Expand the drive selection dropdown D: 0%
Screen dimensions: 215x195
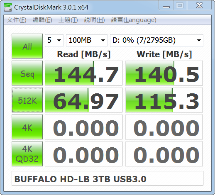[156, 40]
